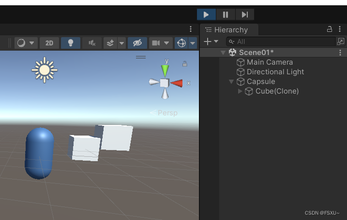
Task: Open the scene effects dropdown arrow
Action: tap(121, 43)
